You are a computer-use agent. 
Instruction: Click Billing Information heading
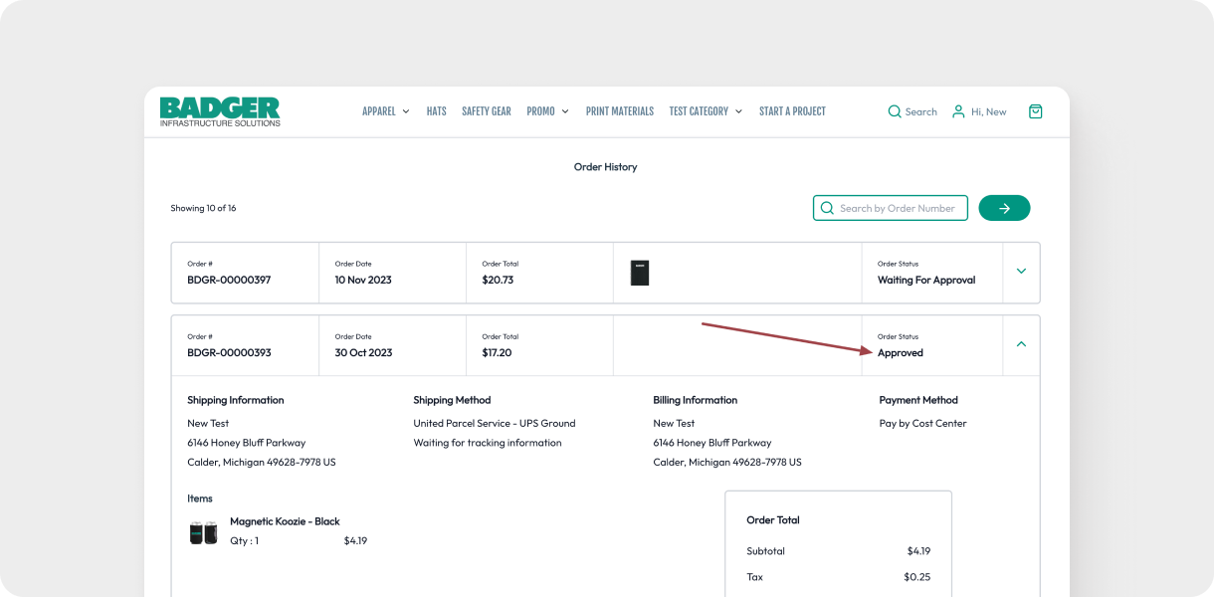[695, 400]
